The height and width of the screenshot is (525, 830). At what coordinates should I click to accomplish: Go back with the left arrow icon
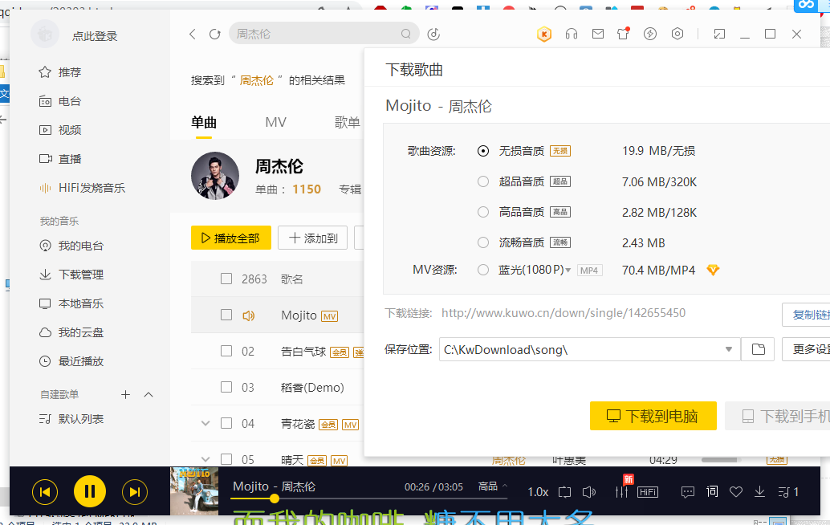[x=192, y=34]
